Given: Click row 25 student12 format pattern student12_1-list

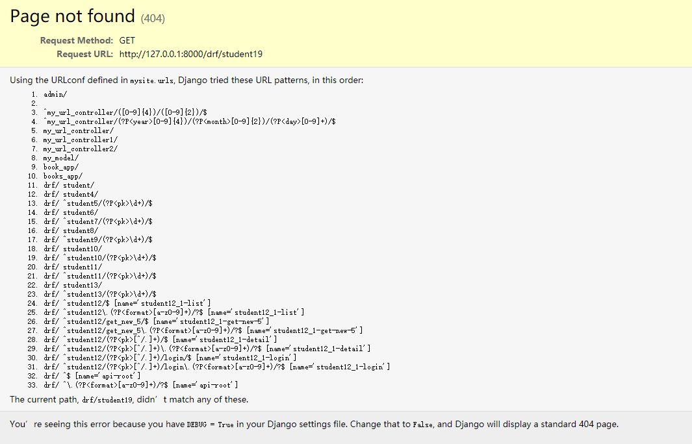Looking at the screenshot, I should [174, 313].
